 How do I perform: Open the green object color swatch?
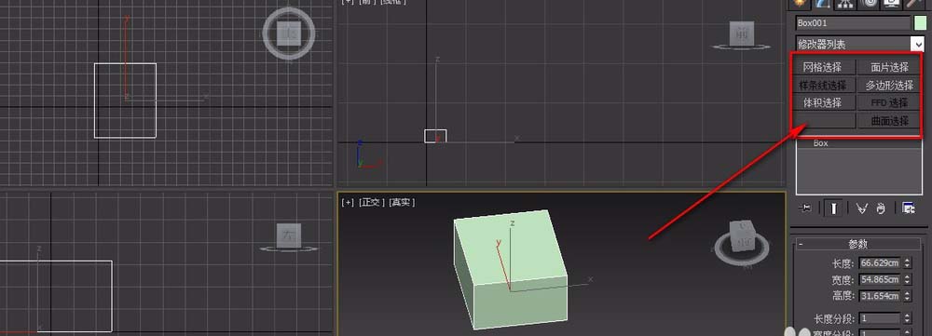pyautogui.click(x=920, y=23)
